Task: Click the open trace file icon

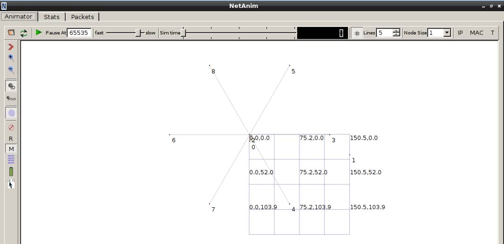Action: (x=11, y=33)
